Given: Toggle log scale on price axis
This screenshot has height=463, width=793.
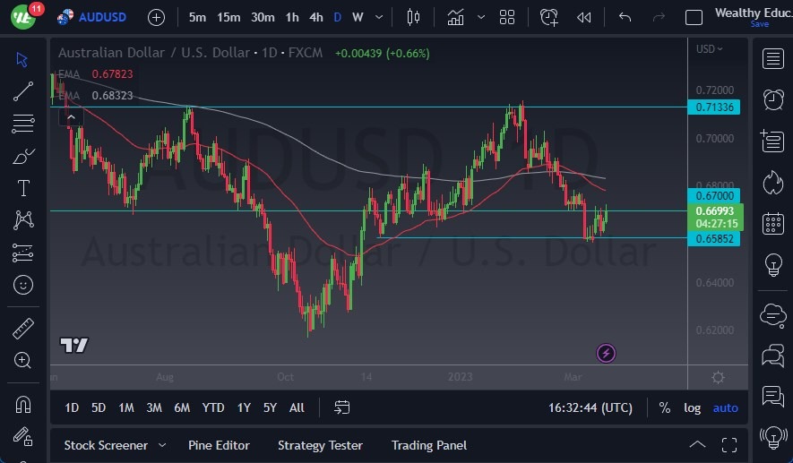Looking at the screenshot, I should (x=693, y=407).
